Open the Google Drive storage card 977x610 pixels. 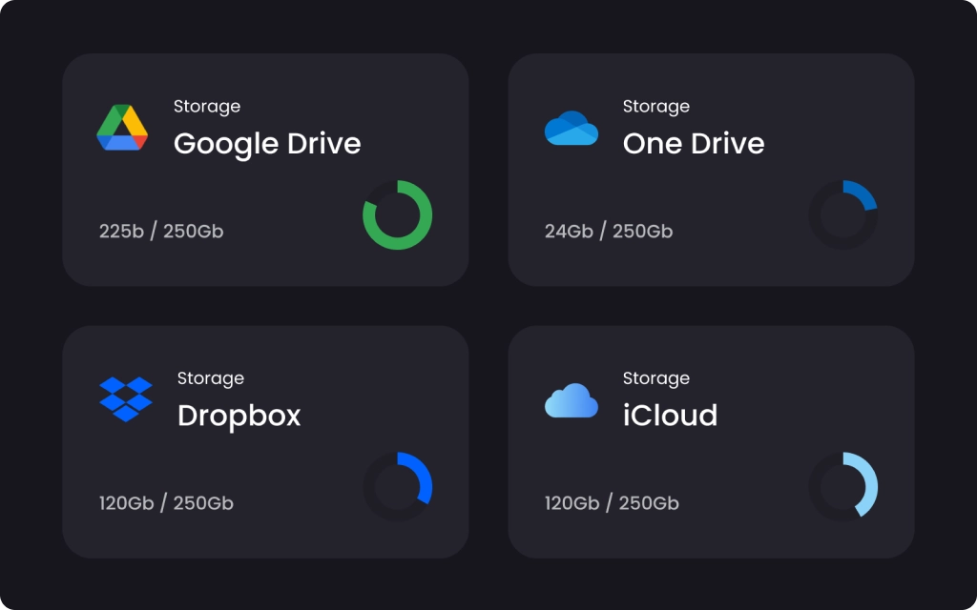(x=265, y=169)
